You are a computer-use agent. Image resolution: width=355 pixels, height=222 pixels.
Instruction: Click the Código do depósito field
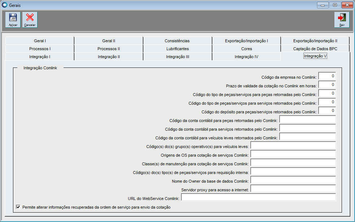tap(327, 110)
